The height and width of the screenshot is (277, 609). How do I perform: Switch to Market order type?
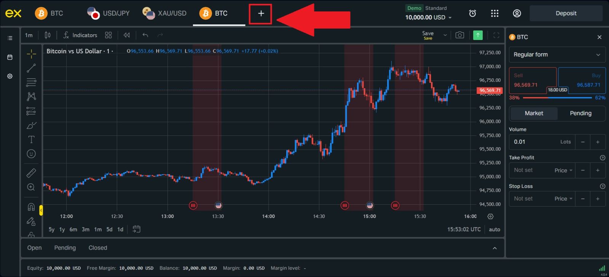[534, 113]
